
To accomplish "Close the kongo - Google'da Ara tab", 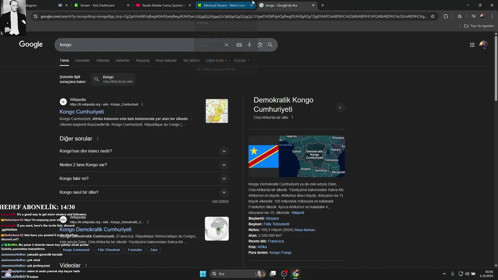I will 313,5.
